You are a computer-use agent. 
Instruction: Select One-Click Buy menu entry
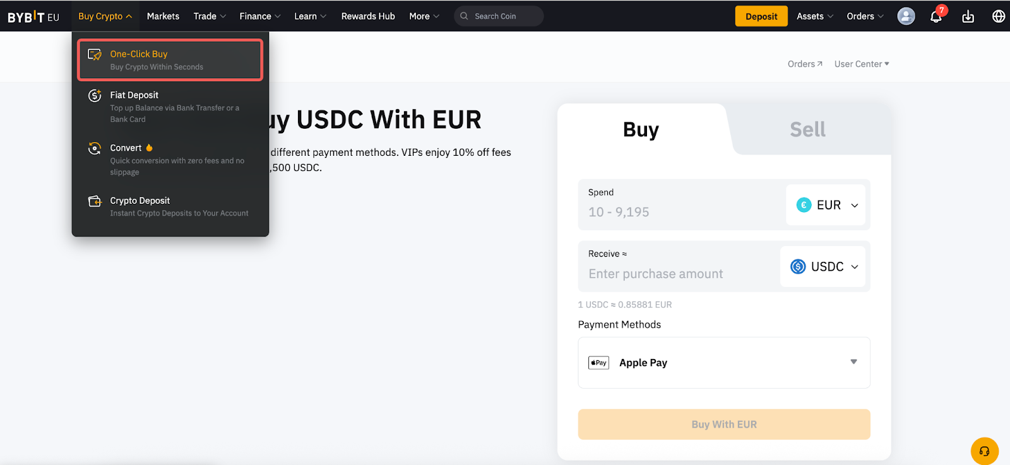170,60
